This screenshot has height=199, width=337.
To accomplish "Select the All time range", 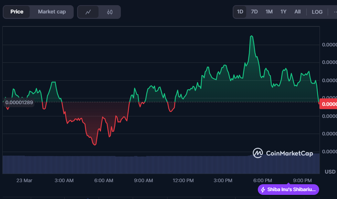I will coord(297,12).
